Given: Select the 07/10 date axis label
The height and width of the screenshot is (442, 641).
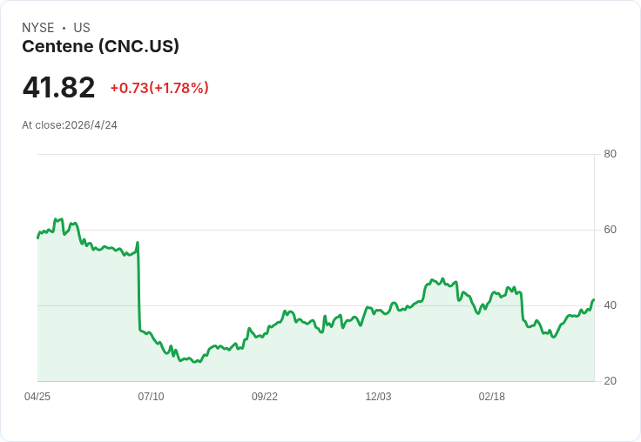Looking at the screenshot, I should [x=151, y=397].
